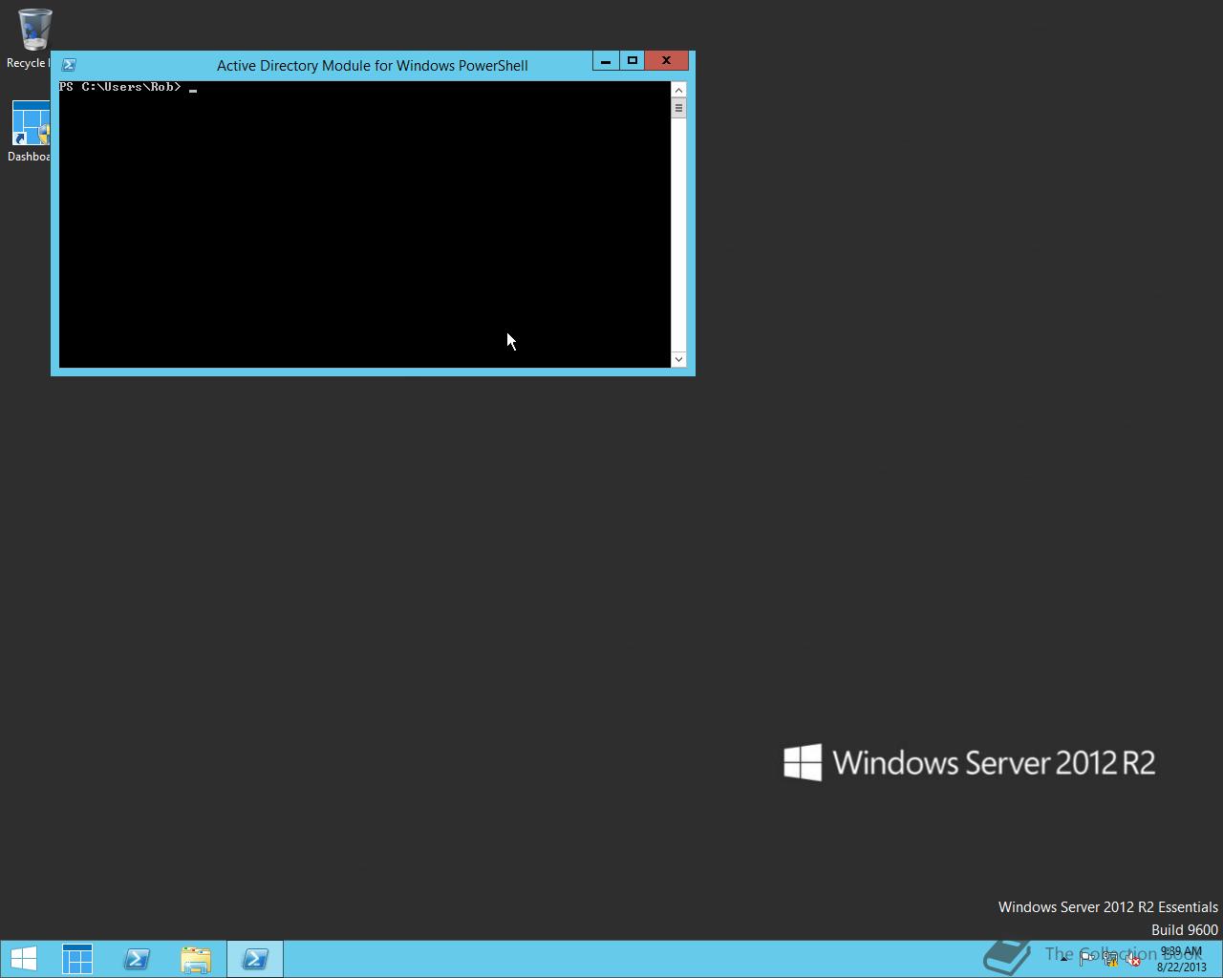Open File Explorer from the taskbar

pyautogui.click(x=196, y=959)
